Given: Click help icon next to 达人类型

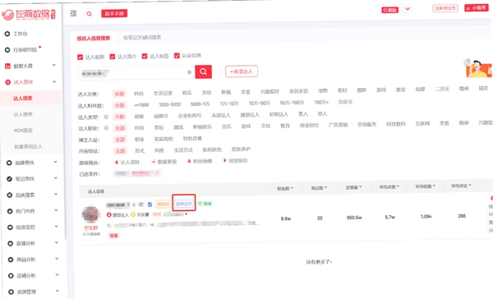Looking at the screenshot, I should (x=106, y=117).
